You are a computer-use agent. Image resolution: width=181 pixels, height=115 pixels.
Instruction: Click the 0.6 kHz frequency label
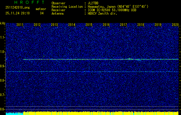coord(3,109)
